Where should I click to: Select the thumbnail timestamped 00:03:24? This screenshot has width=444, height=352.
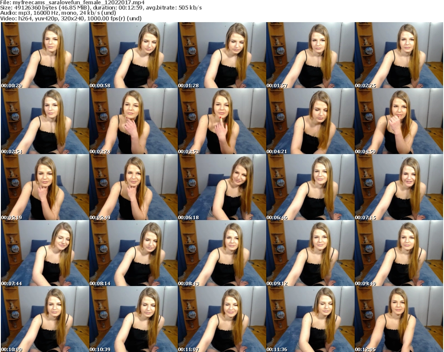134,121
